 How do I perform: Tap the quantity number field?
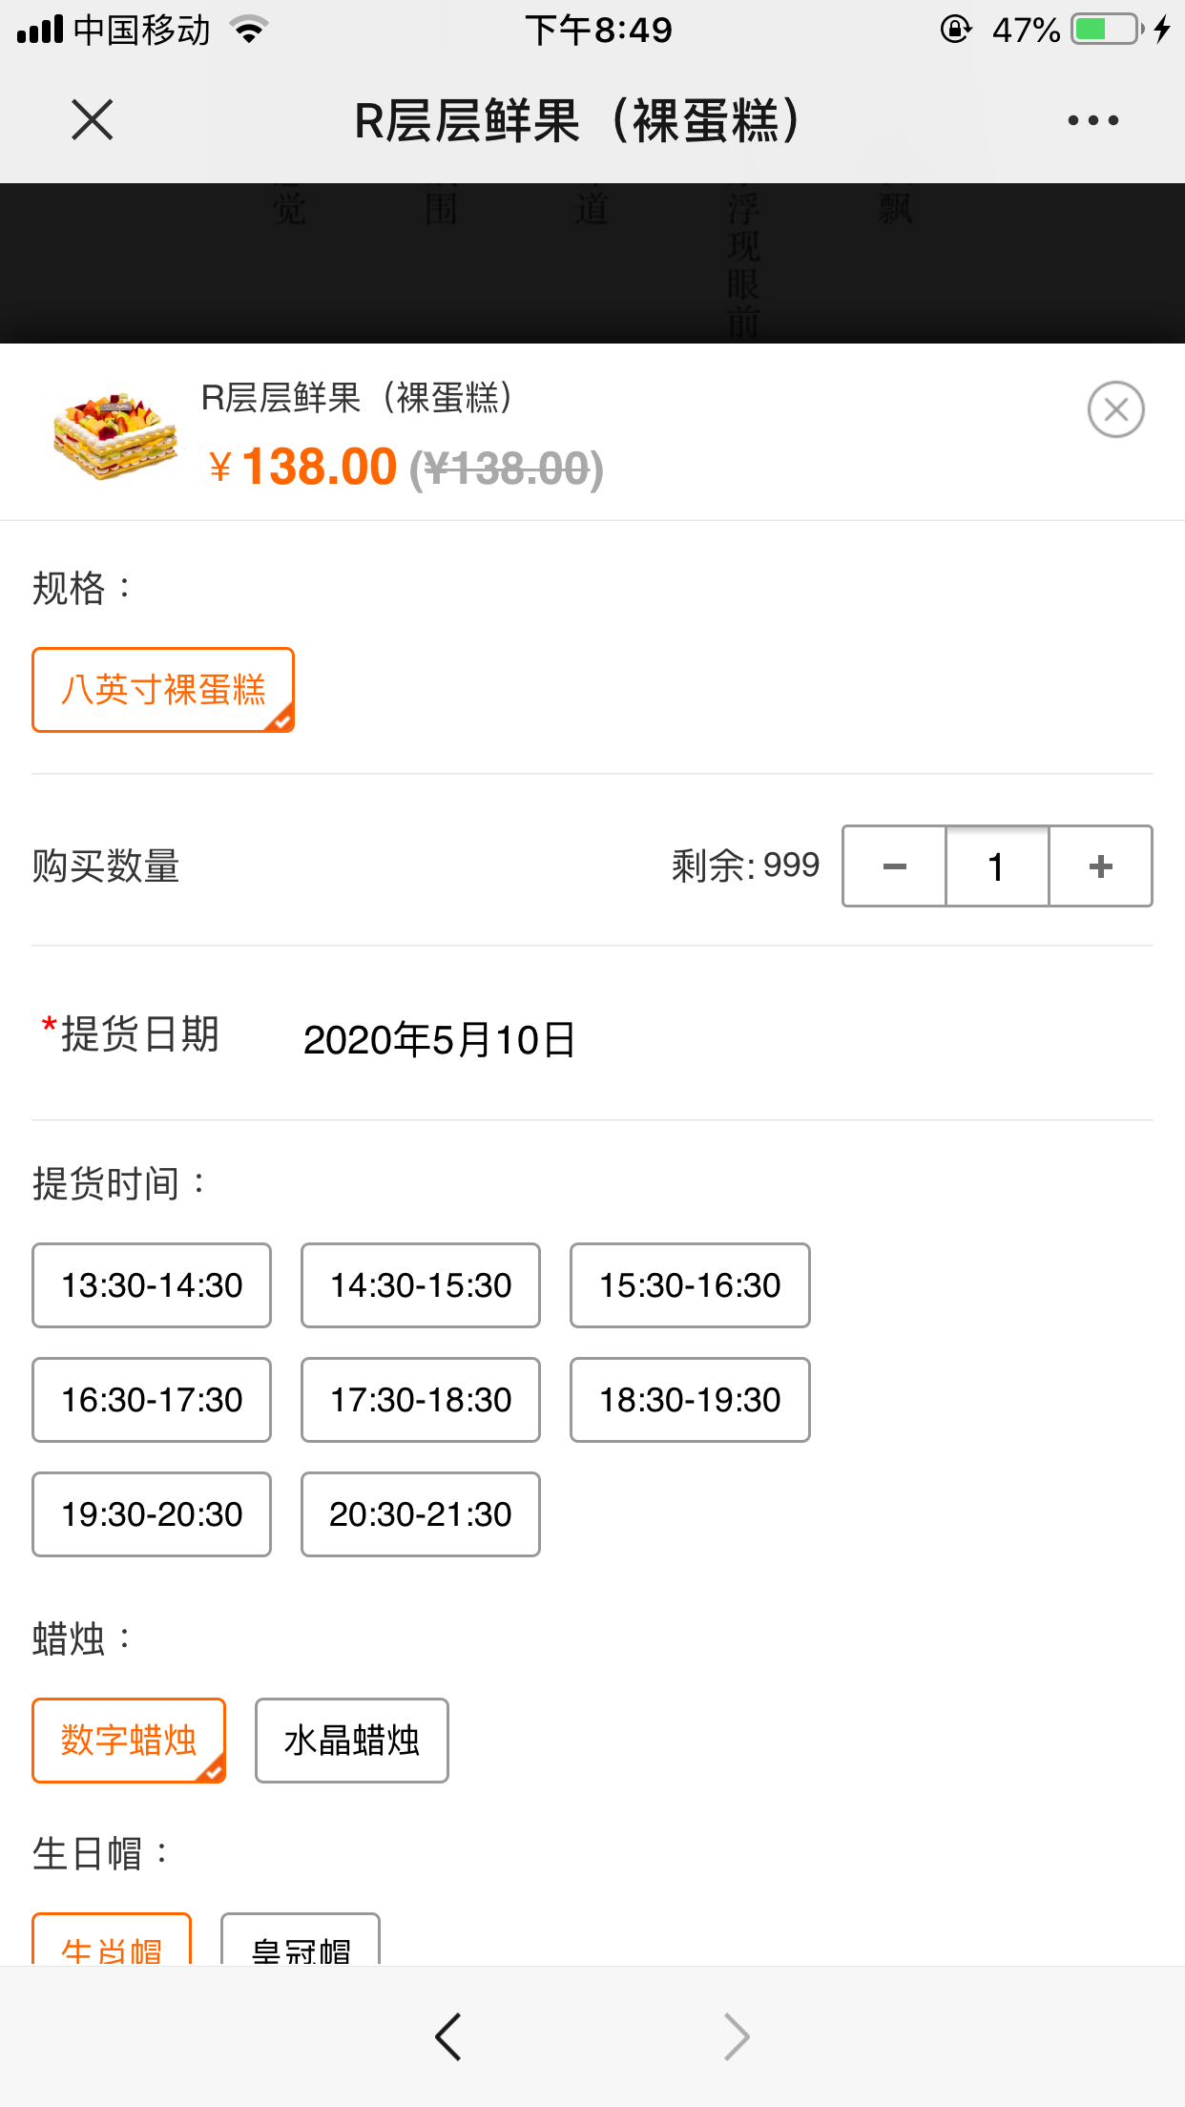pos(997,866)
